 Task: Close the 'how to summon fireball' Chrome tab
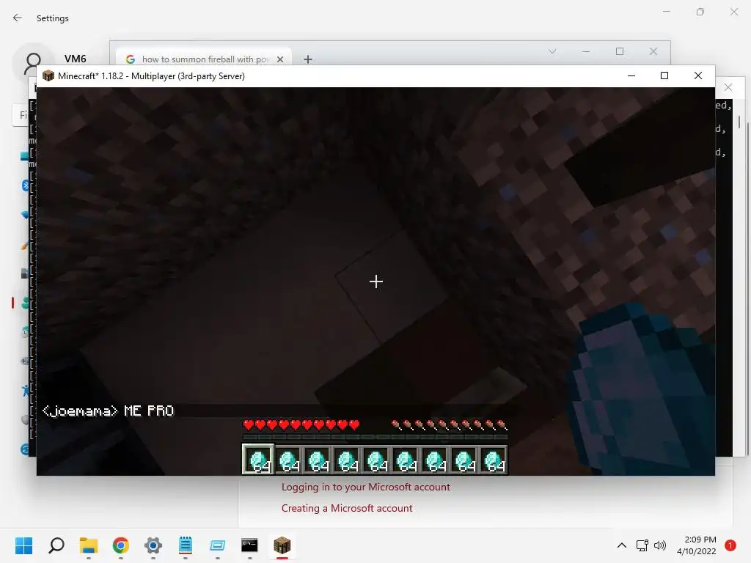pos(280,59)
